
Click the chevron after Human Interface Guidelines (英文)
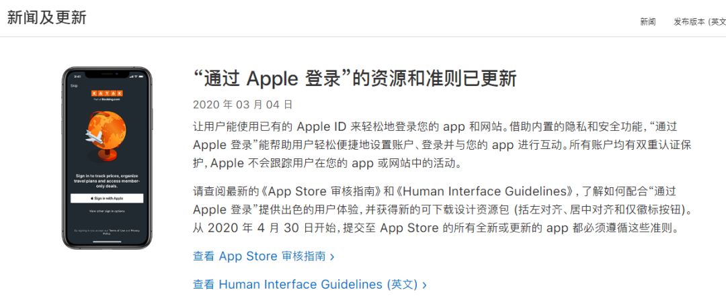tap(425, 285)
